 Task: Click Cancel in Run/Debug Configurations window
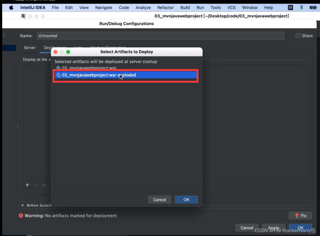[x=247, y=228]
